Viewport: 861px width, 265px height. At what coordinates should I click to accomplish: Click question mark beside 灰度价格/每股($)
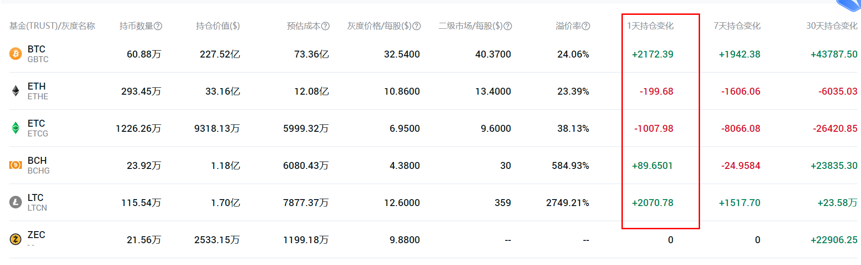417,26
